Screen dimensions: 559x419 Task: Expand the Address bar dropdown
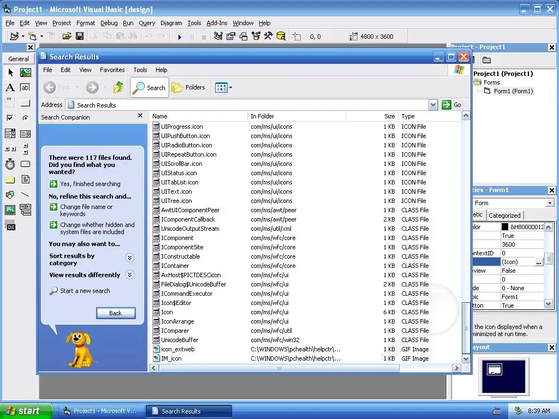point(433,105)
